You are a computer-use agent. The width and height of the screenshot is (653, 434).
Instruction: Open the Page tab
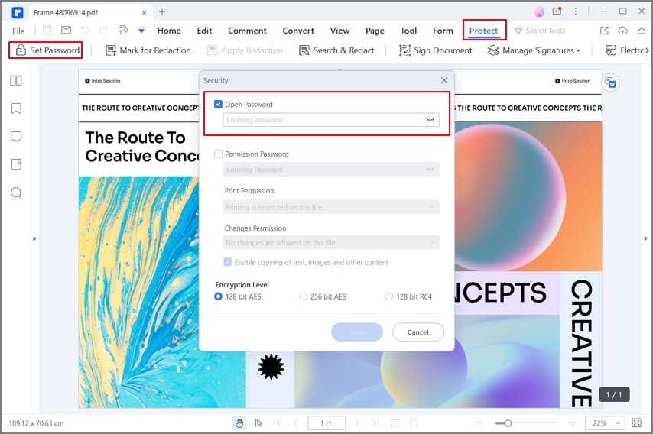point(375,31)
